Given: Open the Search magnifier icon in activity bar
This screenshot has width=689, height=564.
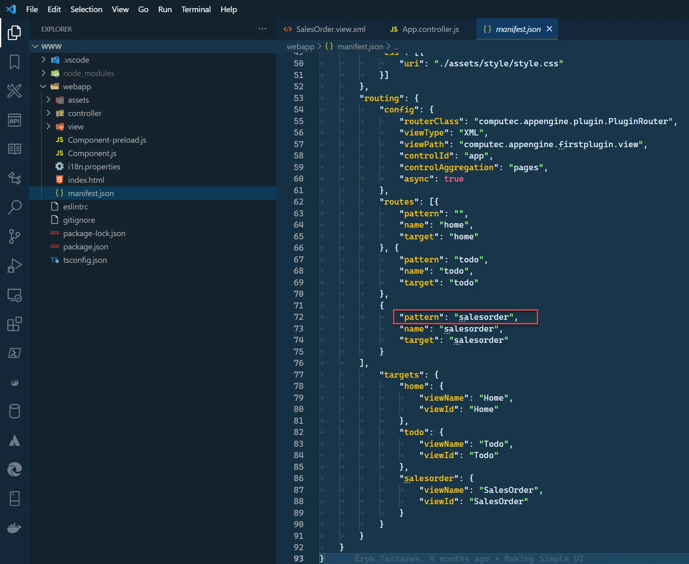Looking at the screenshot, I should point(15,207).
